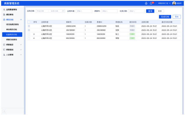Open the notification bell

pyautogui.click(x=151, y=3)
